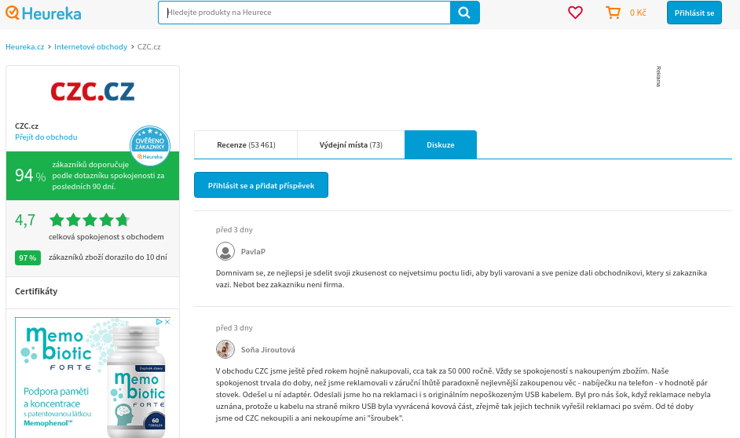Click PavlaP's avatar icon
This screenshot has height=438, width=740.
click(x=225, y=251)
